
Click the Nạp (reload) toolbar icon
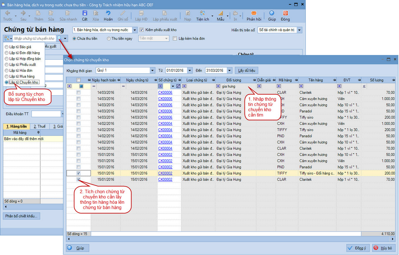coord(187,13)
